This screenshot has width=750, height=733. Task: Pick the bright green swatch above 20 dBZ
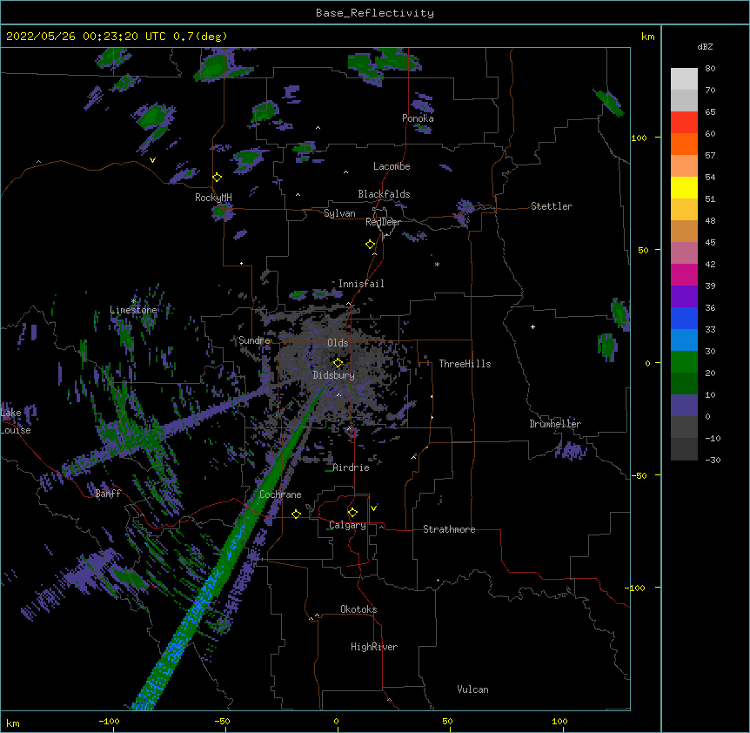tap(684, 362)
